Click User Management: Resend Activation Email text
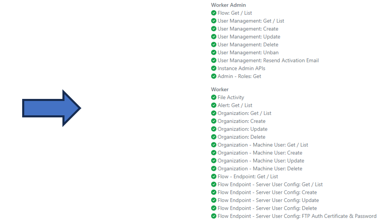 point(268,60)
